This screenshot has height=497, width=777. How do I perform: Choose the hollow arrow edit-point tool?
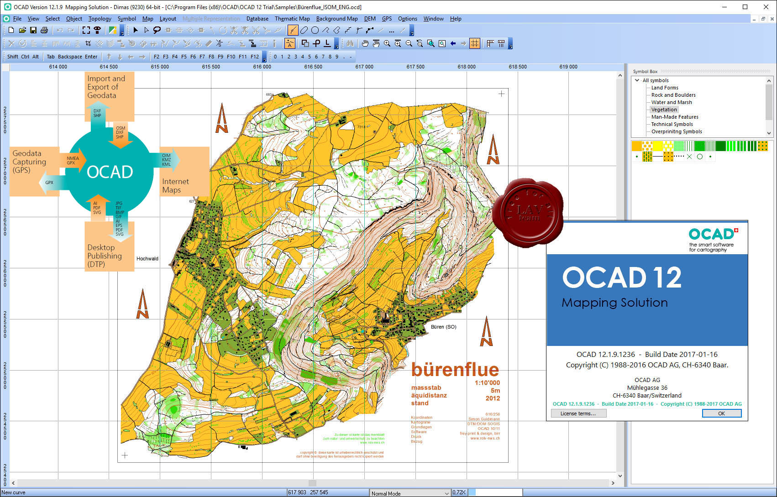click(x=147, y=30)
